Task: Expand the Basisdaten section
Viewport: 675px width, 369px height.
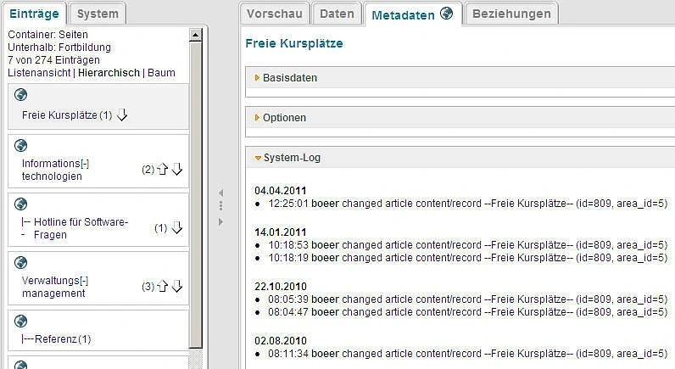Action: tap(288, 78)
